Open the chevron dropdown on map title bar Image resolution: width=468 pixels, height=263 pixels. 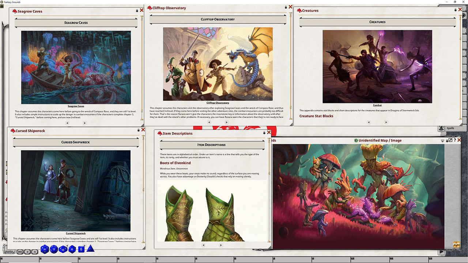point(442,140)
